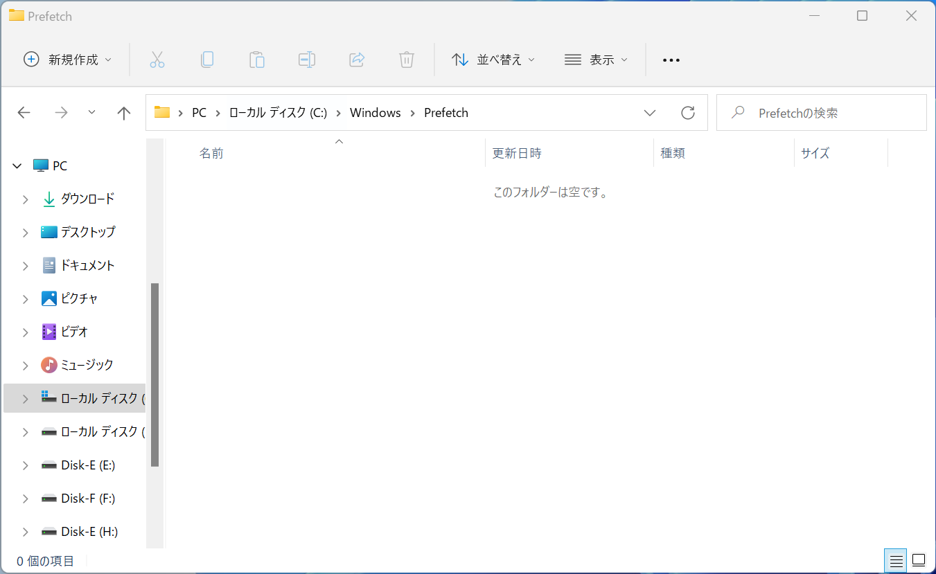Click the 0 個の項目 status text

pyautogui.click(x=45, y=561)
